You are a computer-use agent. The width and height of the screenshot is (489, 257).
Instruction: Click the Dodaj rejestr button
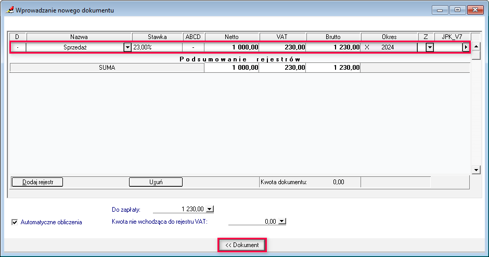pyautogui.click(x=37, y=182)
